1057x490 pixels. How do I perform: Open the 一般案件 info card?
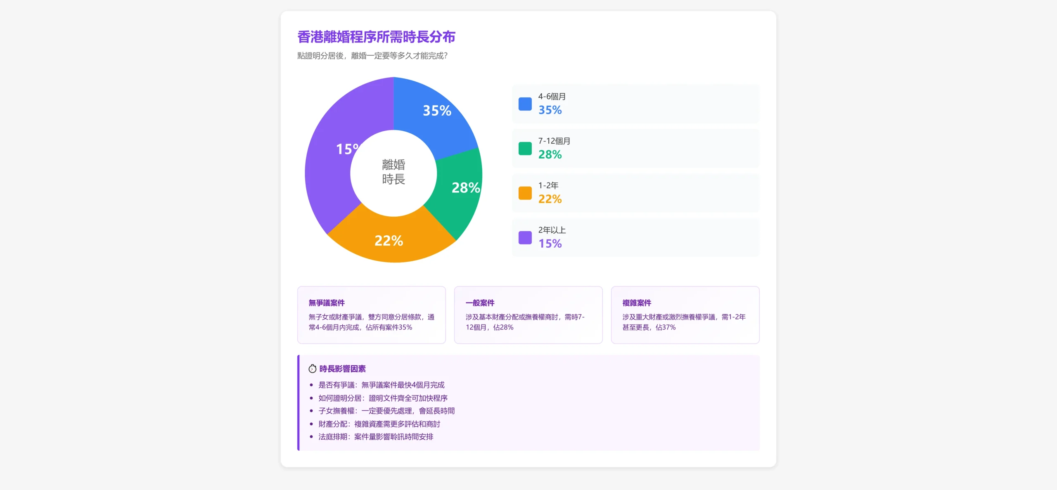coord(528,315)
